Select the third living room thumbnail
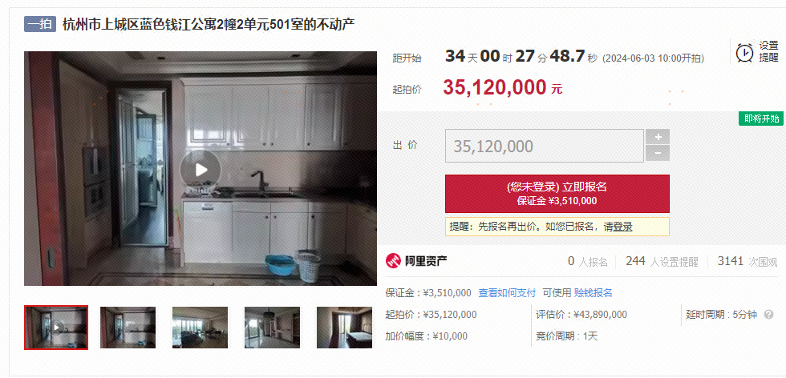786x378 pixels. coord(200,328)
